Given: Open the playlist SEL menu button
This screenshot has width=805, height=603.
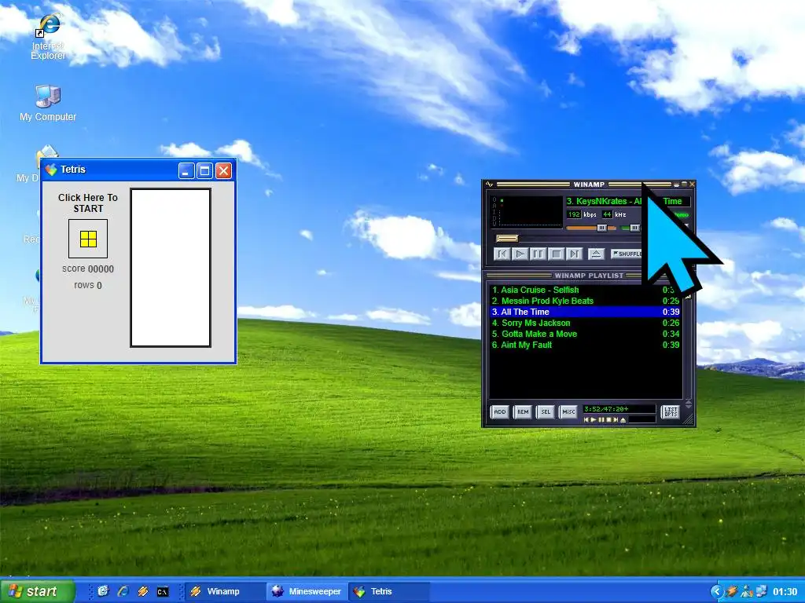Looking at the screenshot, I should tap(546, 411).
